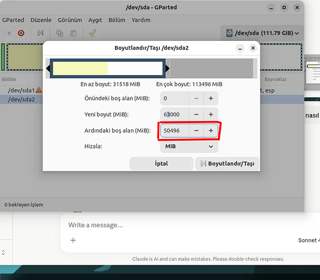320x280 pixels.
Task: Decrease the Ardındaki boş alan value
Action: pyautogui.click(x=196, y=130)
